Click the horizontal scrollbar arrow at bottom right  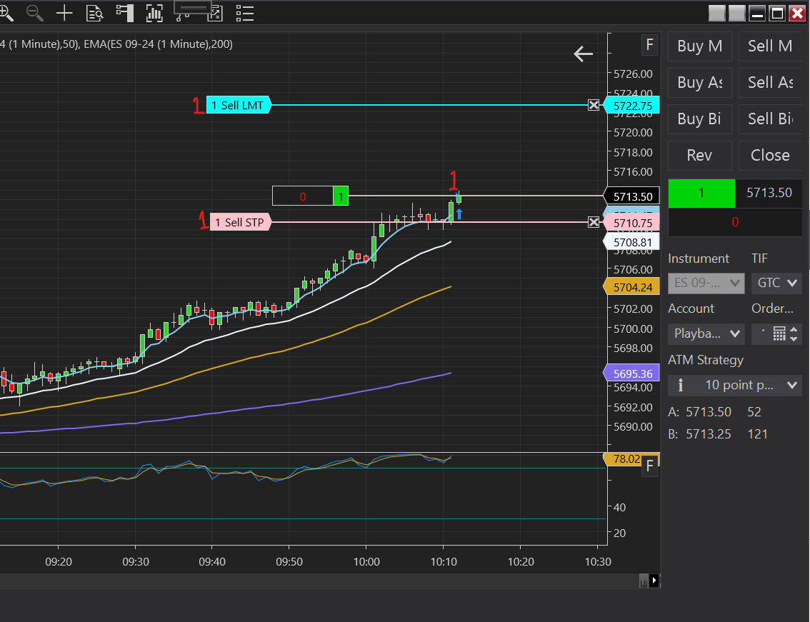pos(654,580)
